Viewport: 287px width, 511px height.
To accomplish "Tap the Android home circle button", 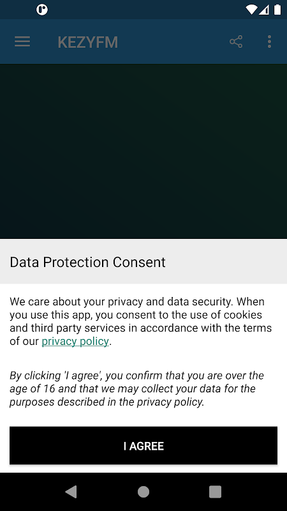I will click(143, 491).
